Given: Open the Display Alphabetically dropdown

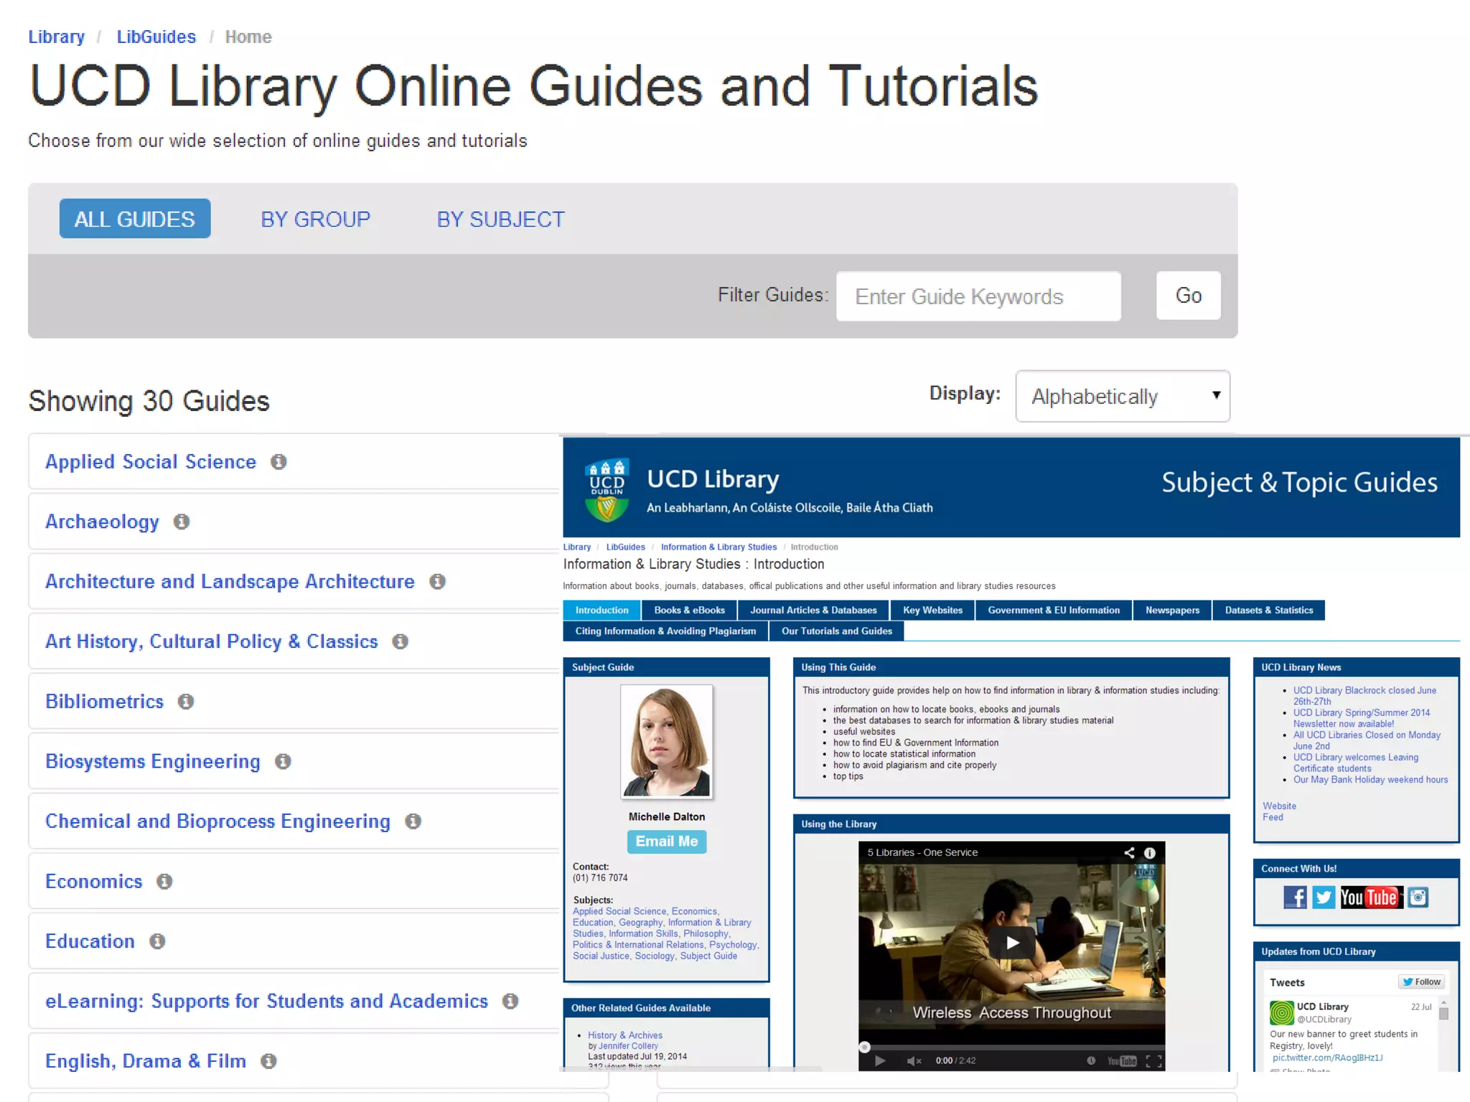Looking at the screenshot, I should click(1123, 396).
